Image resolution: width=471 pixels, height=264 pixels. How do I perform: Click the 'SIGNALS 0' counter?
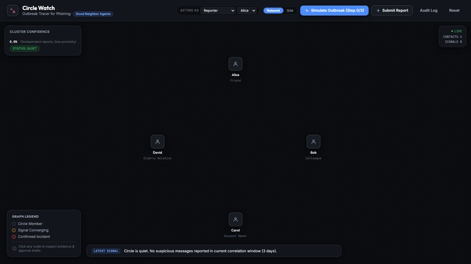(x=453, y=41)
